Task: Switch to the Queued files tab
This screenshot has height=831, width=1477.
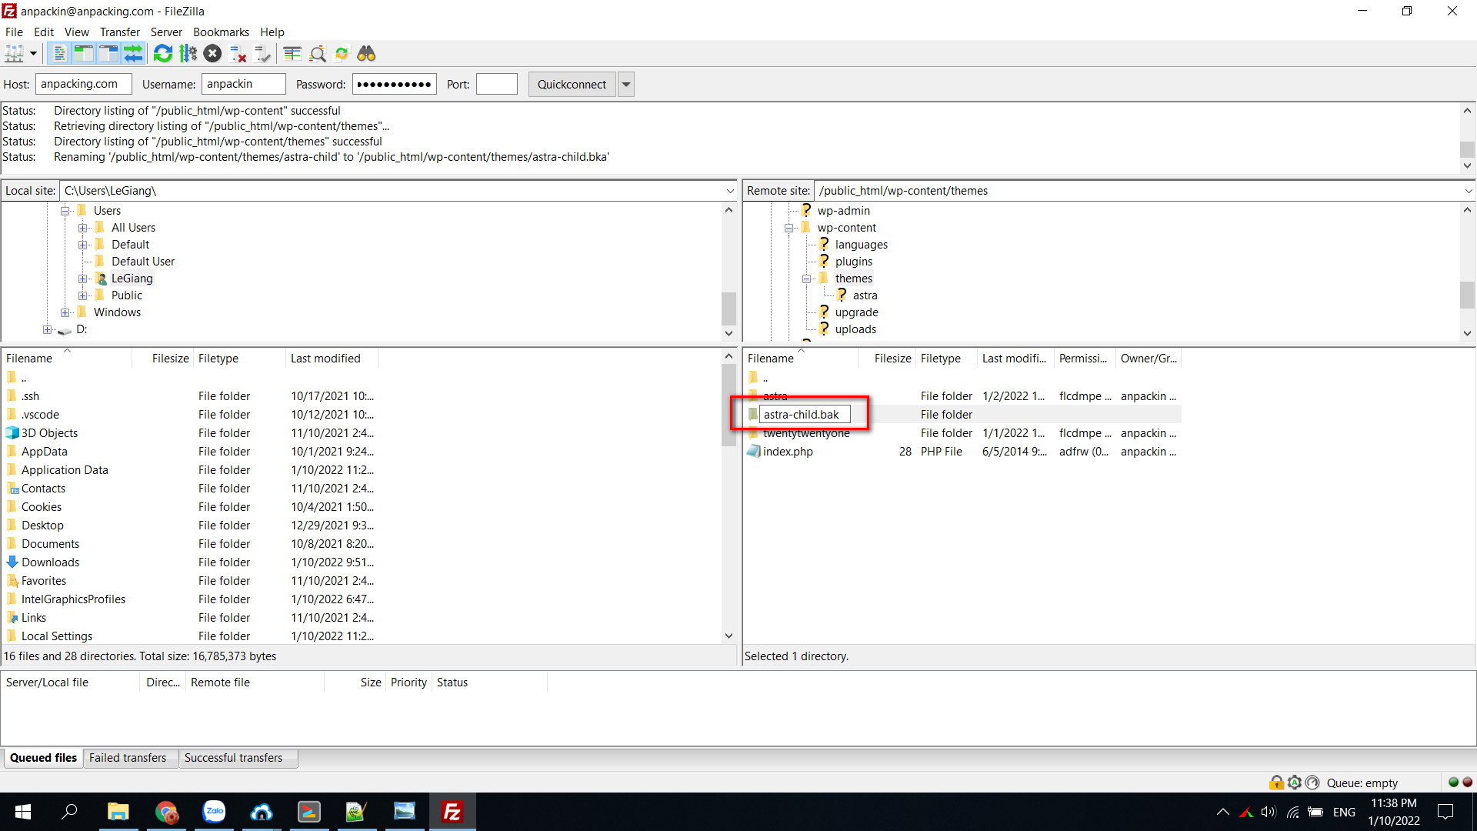Action: (x=43, y=758)
